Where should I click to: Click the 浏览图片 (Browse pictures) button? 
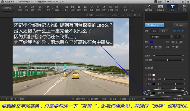[x=8, y=8]
